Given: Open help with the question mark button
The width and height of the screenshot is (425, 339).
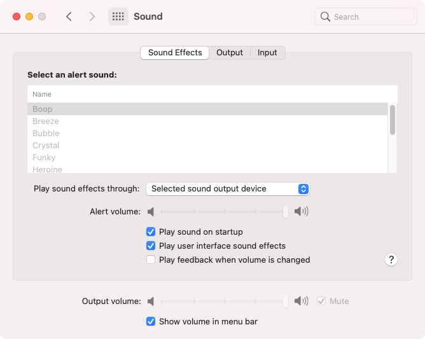Looking at the screenshot, I should click(391, 259).
